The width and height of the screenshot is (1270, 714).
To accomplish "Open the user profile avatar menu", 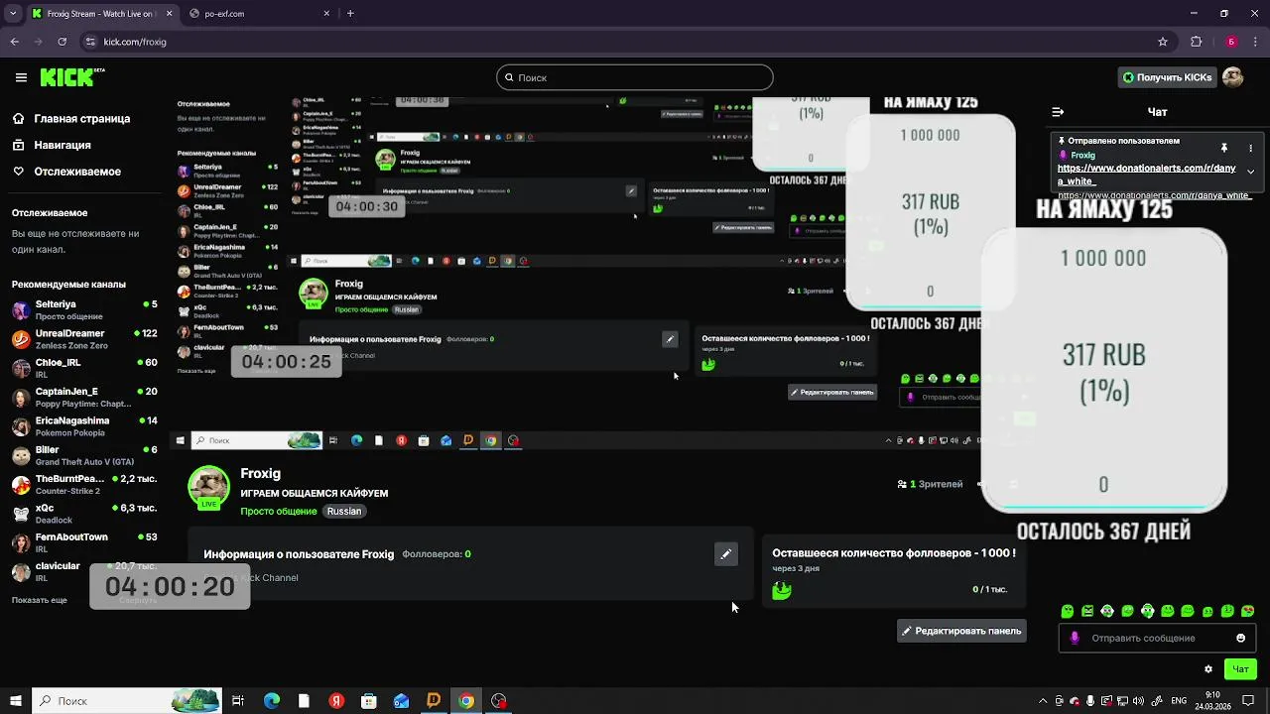I will click(x=1233, y=77).
